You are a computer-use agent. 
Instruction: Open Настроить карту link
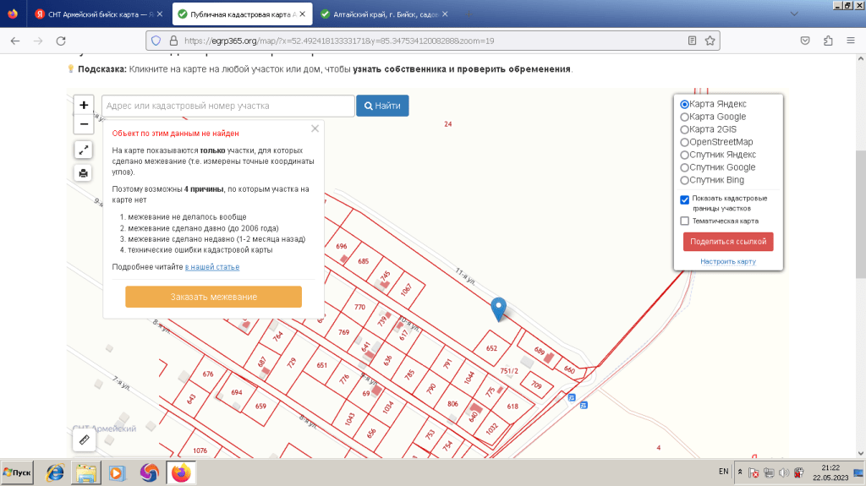coord(728,261)
